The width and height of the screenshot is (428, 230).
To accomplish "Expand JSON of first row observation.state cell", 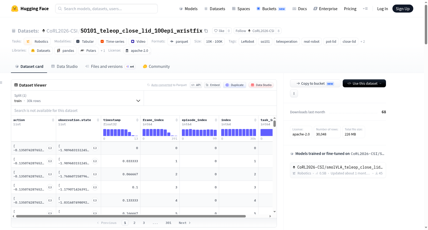I will pyautogui.click(x=95, y=148).
